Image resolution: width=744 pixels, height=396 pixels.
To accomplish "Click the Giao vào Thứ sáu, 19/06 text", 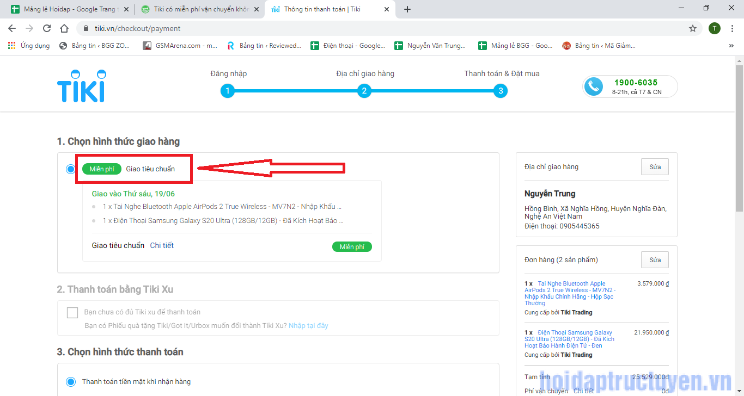I will point(133,194).
